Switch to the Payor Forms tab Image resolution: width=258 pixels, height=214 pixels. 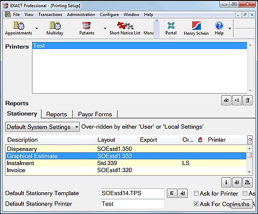point(95,114)
